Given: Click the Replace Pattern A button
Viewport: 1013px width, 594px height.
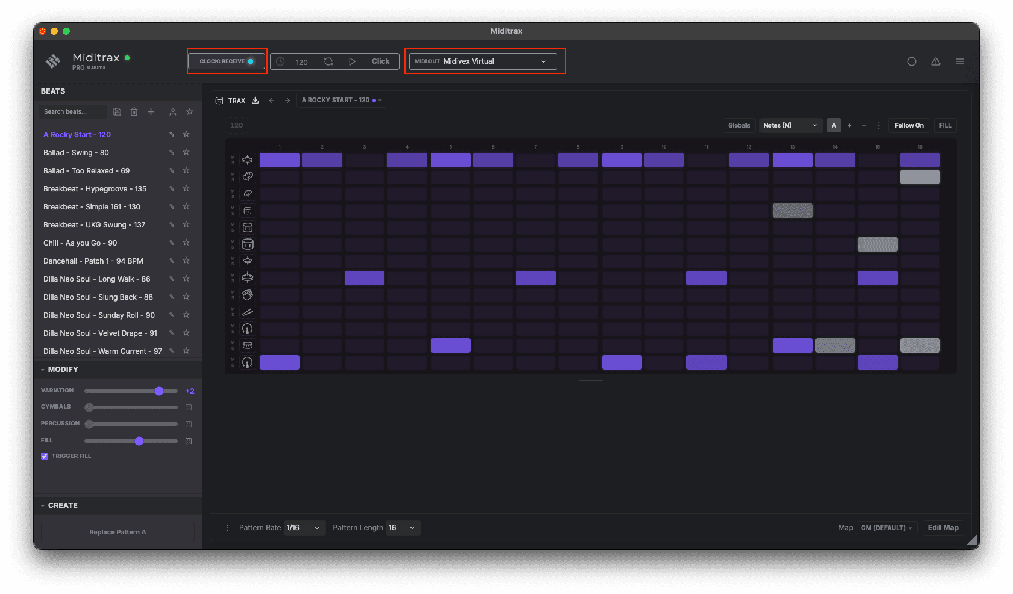Looking at the screenshot, I should click(118, 532).
